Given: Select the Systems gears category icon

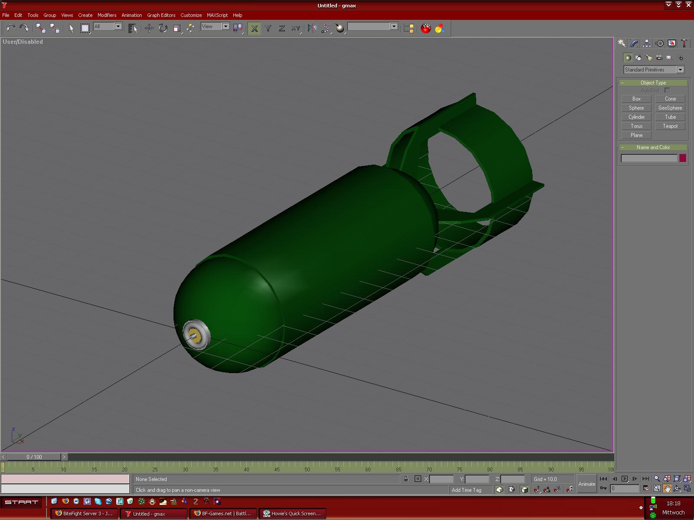Looking at the screenshot, I should [x=680, y=57].
